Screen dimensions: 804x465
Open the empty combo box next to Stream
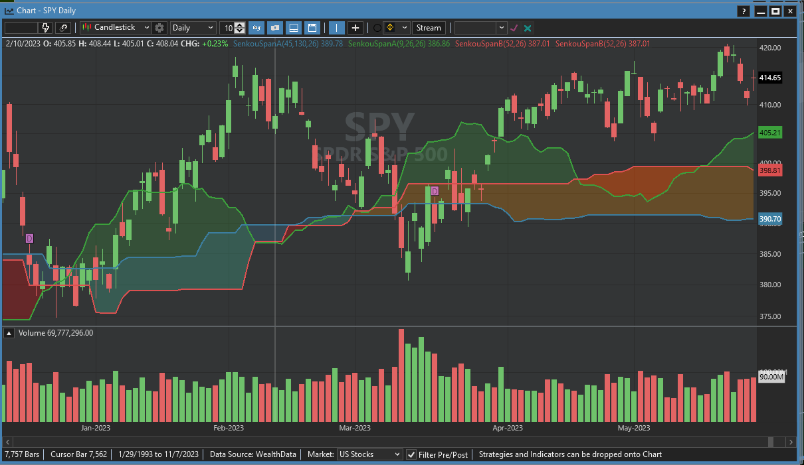click(x=480, y=28)
